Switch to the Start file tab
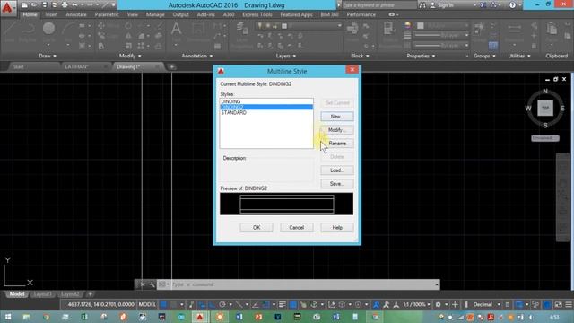Viewport: 574px width, 323px height. pos(18,66)
